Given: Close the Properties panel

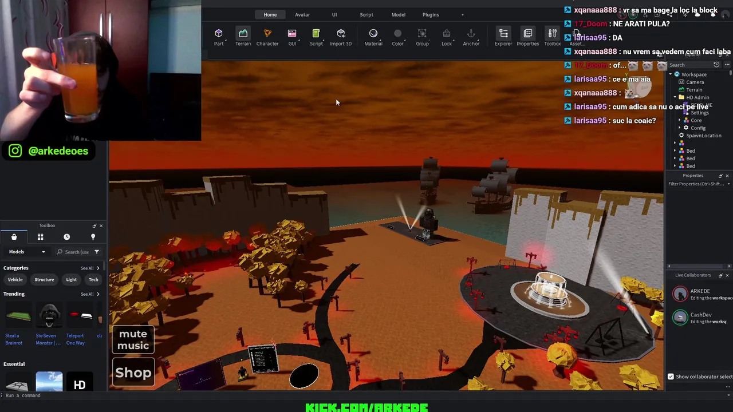Looking at the screenshot, I should pyautogui.click(x=727, y=176).
